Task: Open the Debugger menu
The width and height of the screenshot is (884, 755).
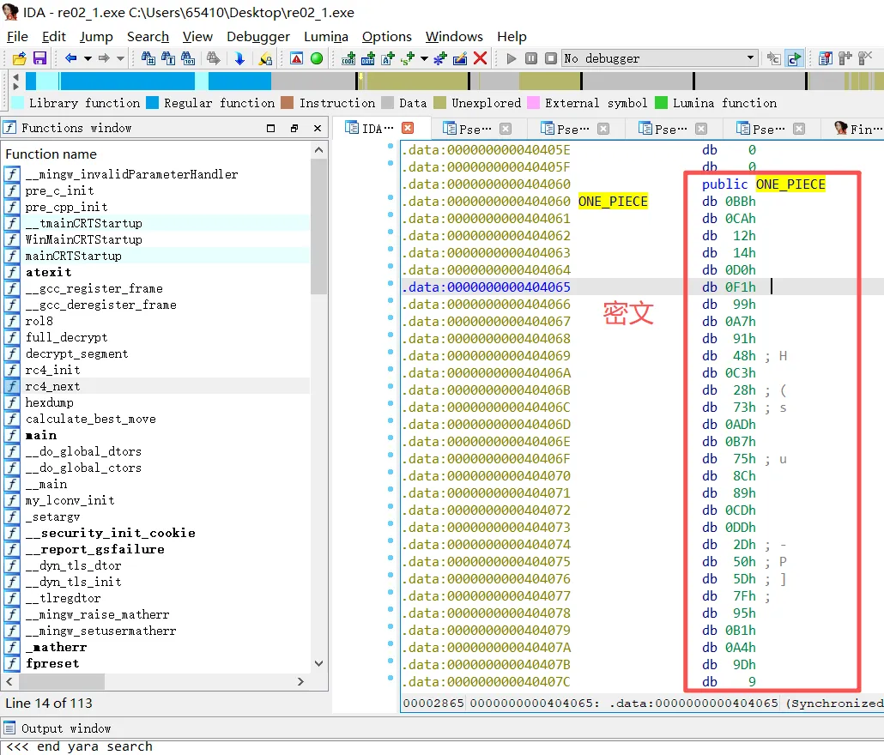Action: (x=258, y=37)
